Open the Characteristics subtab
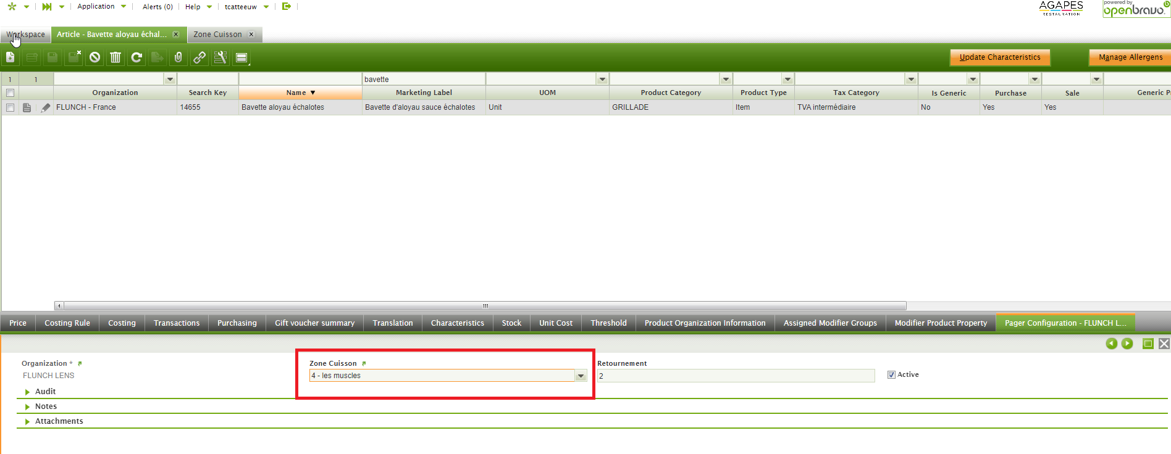 pyautogui.click(x=458, y=323)
